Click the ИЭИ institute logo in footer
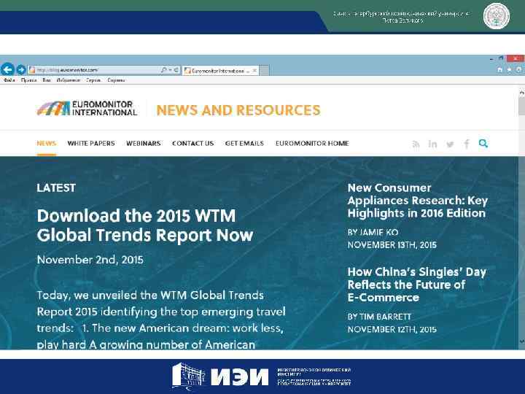 220,376
